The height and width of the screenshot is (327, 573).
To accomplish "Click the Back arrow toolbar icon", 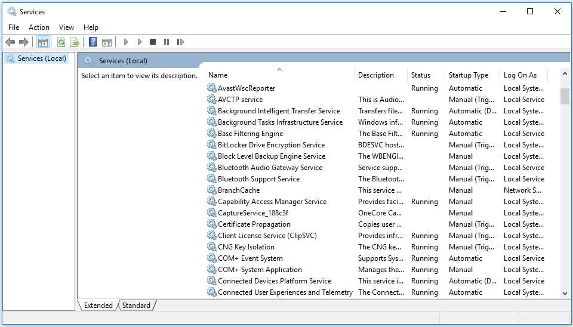I will point(10,42).
